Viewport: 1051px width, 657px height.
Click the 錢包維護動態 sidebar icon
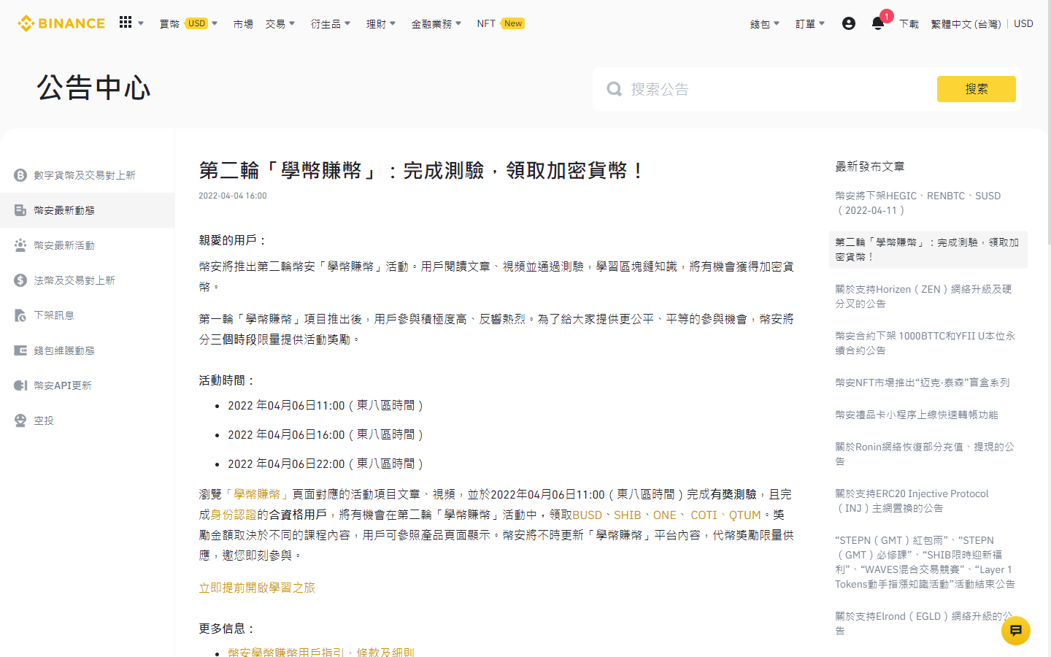tap(20, 350)
